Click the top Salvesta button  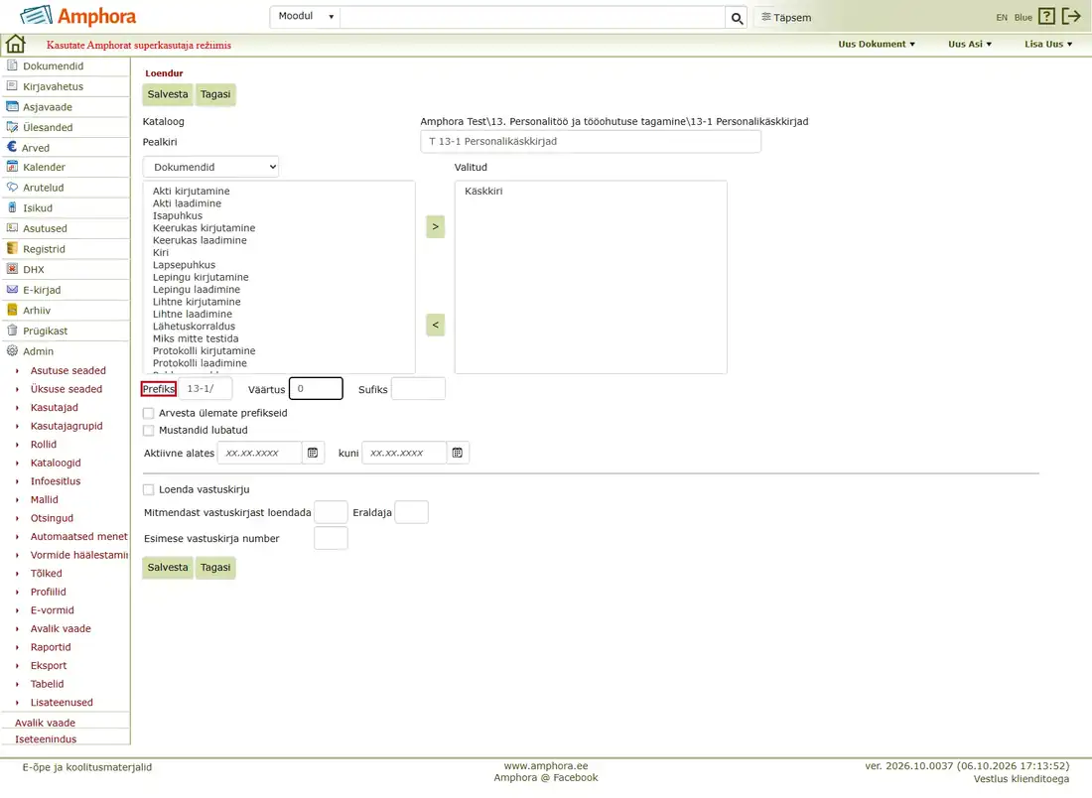[168, 94]
